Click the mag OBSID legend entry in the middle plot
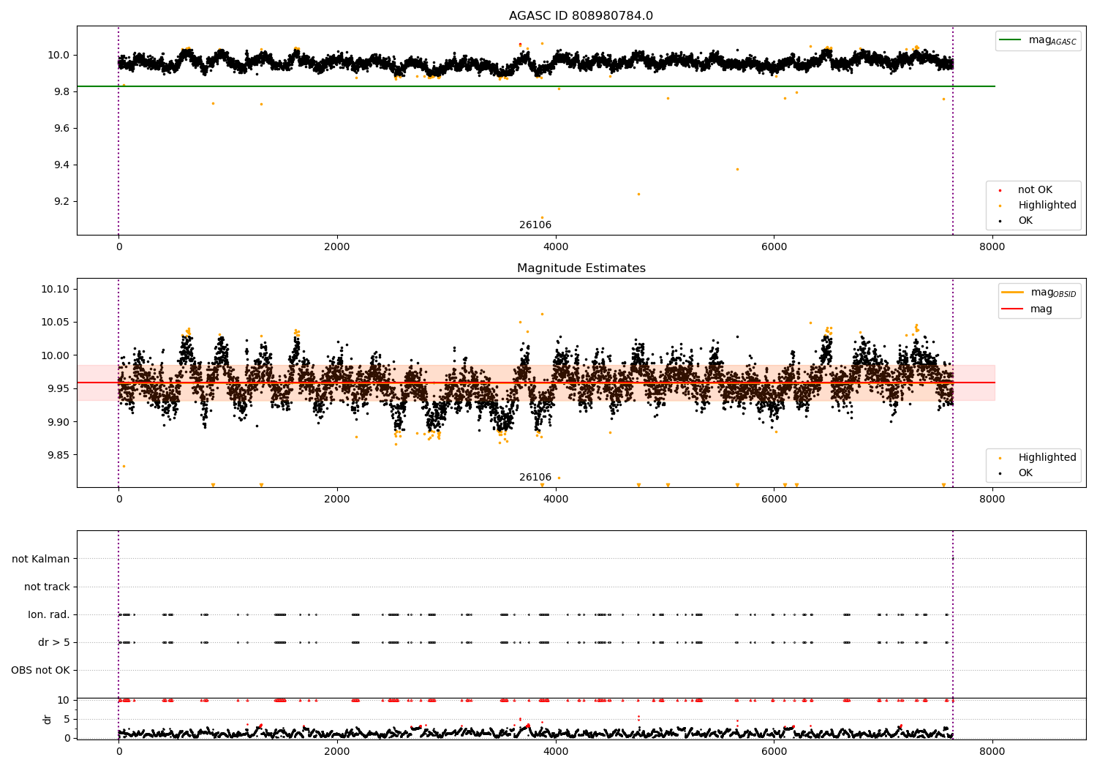The width and height of the screenshot is (1097, 768). coord(1039,293)
